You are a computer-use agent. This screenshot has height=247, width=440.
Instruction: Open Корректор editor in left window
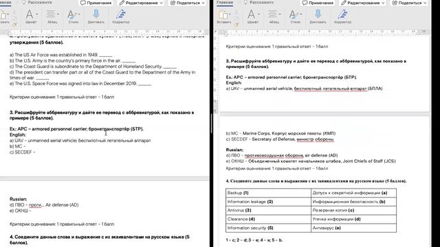click(x=121, y=16)
